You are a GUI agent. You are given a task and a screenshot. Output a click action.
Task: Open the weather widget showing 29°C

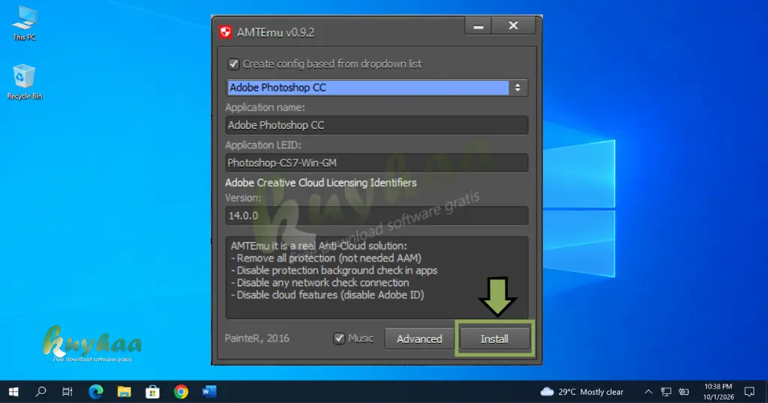(x=582, y=392)
